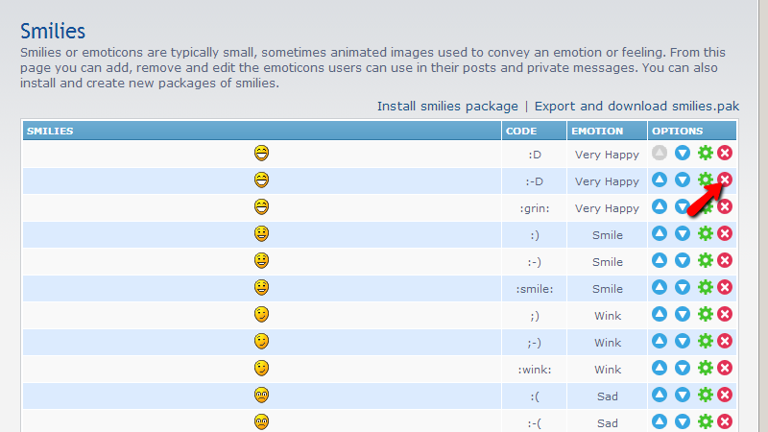This screenshot has height=432, width=768.
Task: Move the ;-) smiley down
Action: click(x=682, y=341)
